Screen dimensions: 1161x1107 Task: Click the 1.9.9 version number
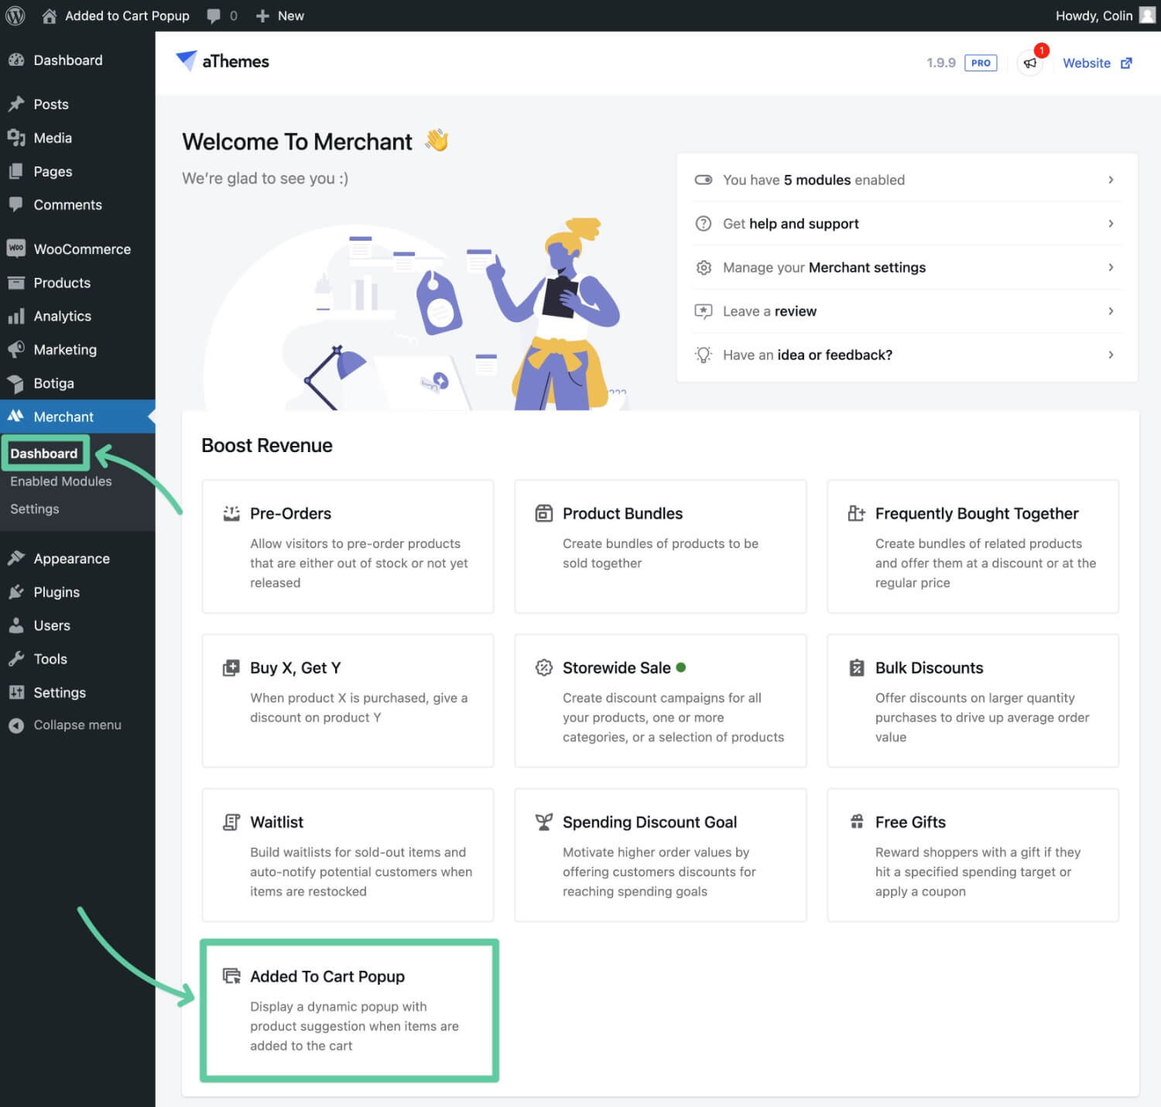(940, 63)
